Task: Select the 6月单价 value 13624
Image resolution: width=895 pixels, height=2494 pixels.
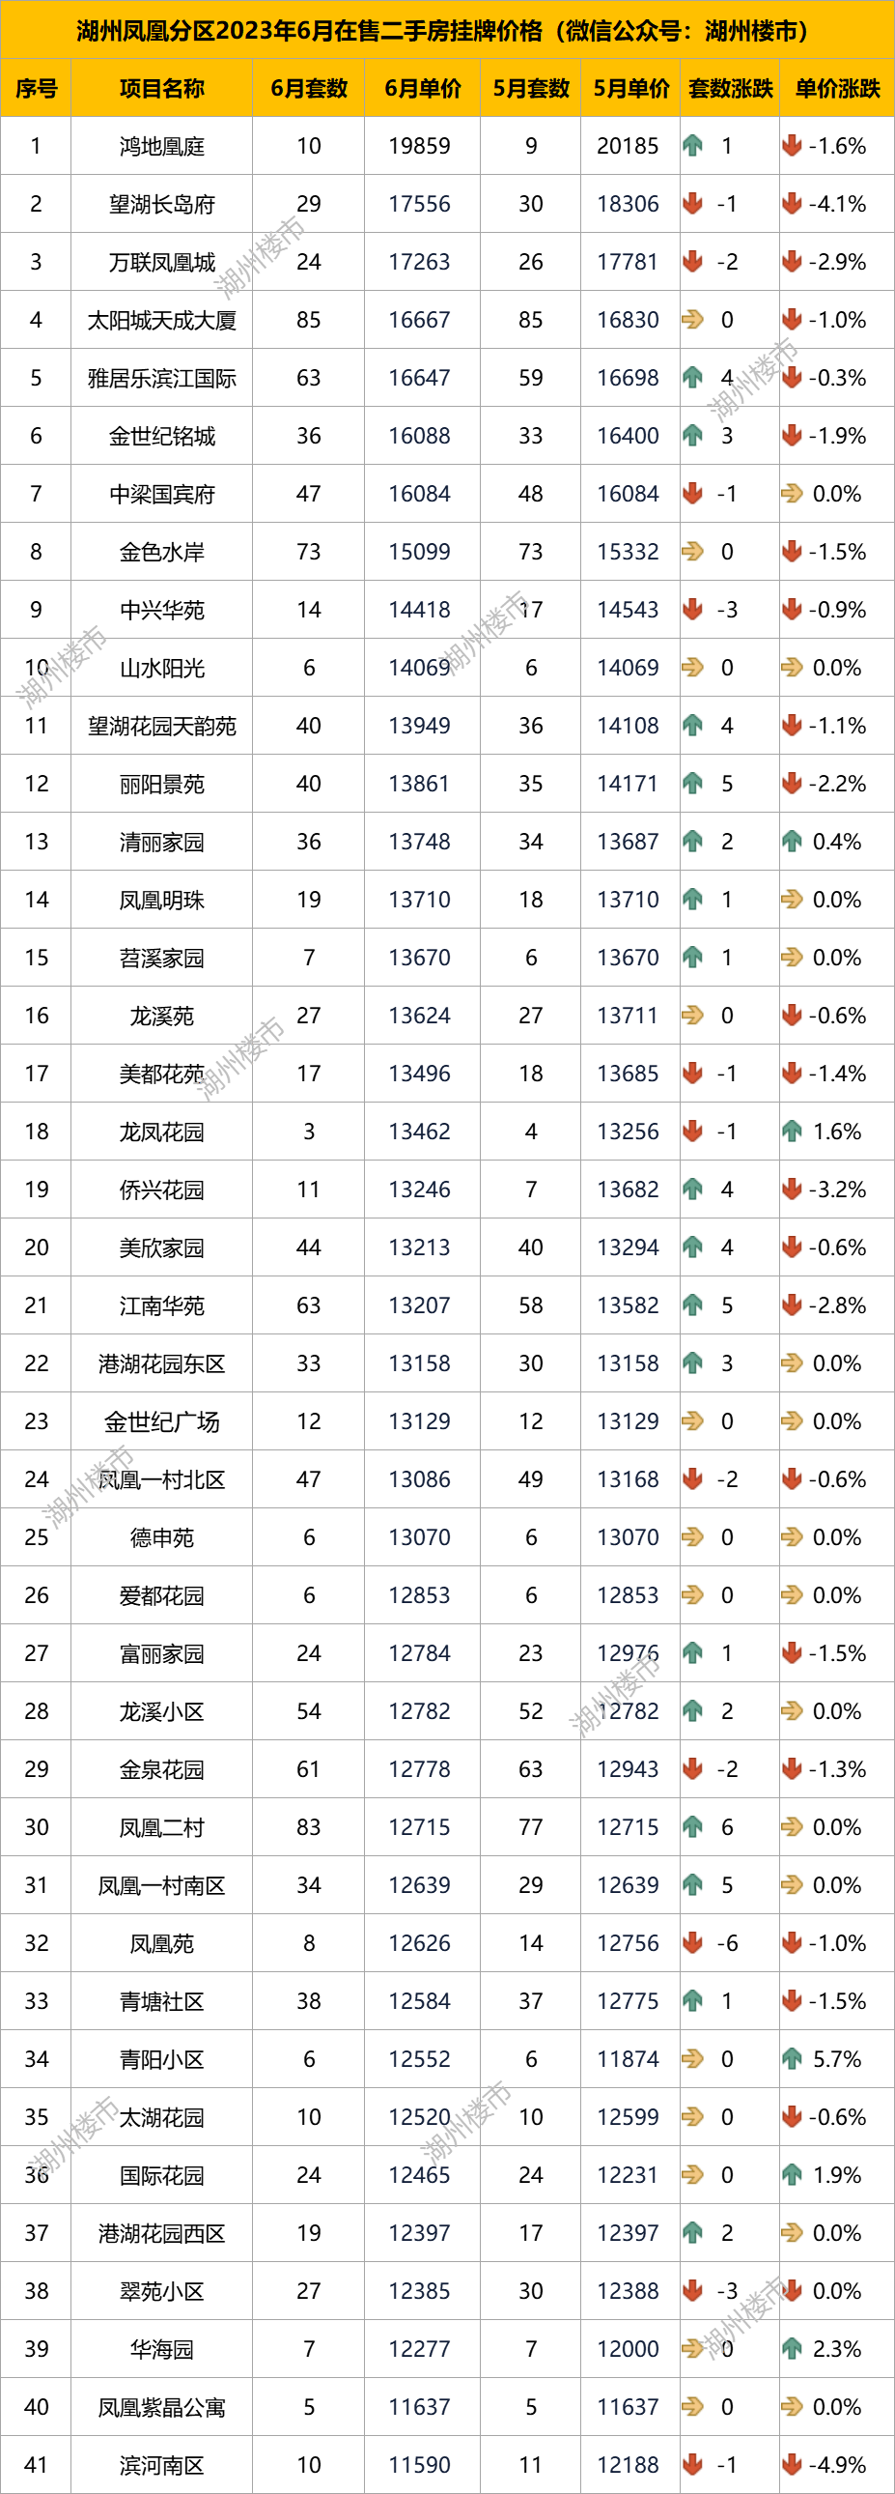Action: [420, 1016]
